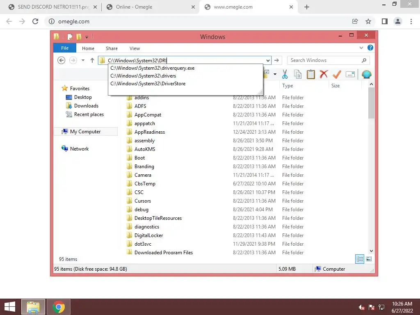Switch to SEND DISCORD NETRO tab

54,7
